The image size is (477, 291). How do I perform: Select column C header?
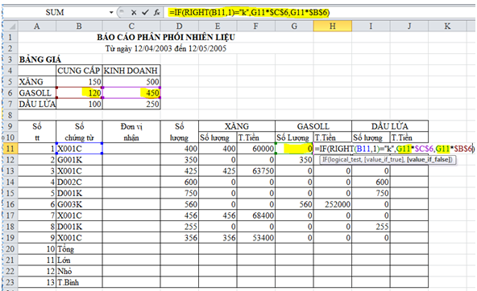[x=131, y=26]
